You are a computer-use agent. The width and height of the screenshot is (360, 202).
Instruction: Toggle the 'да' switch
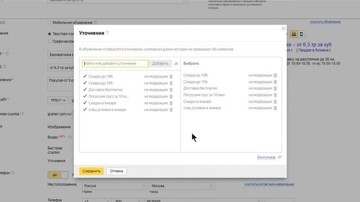[58, 175]
